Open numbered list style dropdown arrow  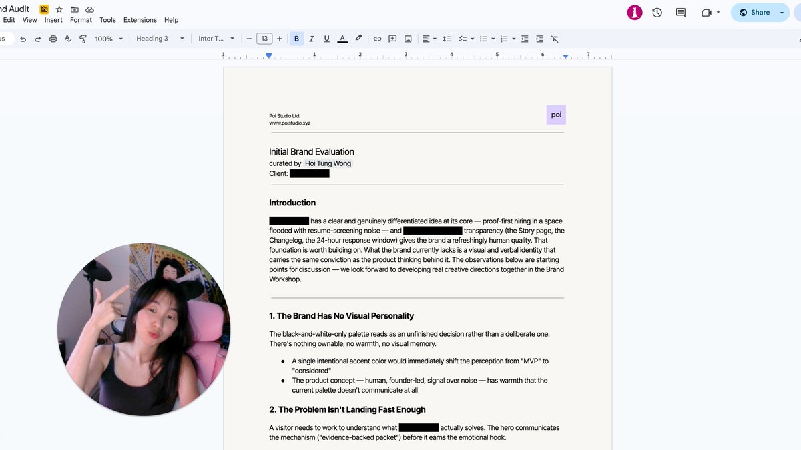pos(514,39)
